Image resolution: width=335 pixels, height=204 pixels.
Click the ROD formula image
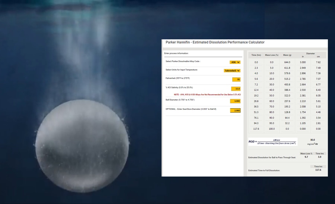273,142
